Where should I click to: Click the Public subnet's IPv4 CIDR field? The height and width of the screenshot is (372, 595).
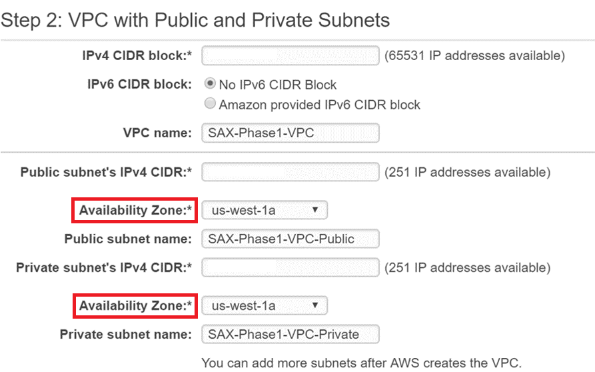(x=290, y=173)
